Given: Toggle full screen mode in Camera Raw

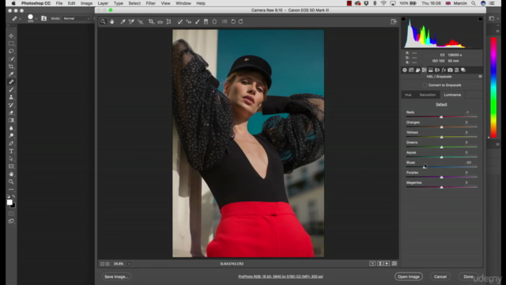Looking at the screenshot, I should [x=394, y=21].
